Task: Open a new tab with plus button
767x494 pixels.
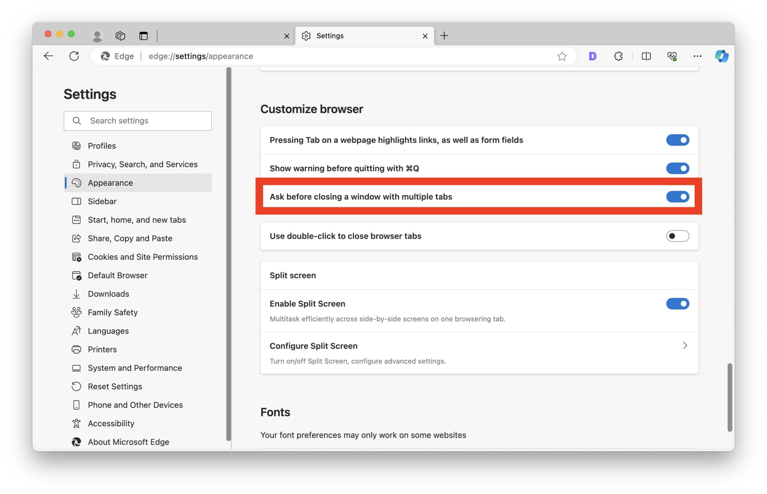Action: tap(445, 36)
